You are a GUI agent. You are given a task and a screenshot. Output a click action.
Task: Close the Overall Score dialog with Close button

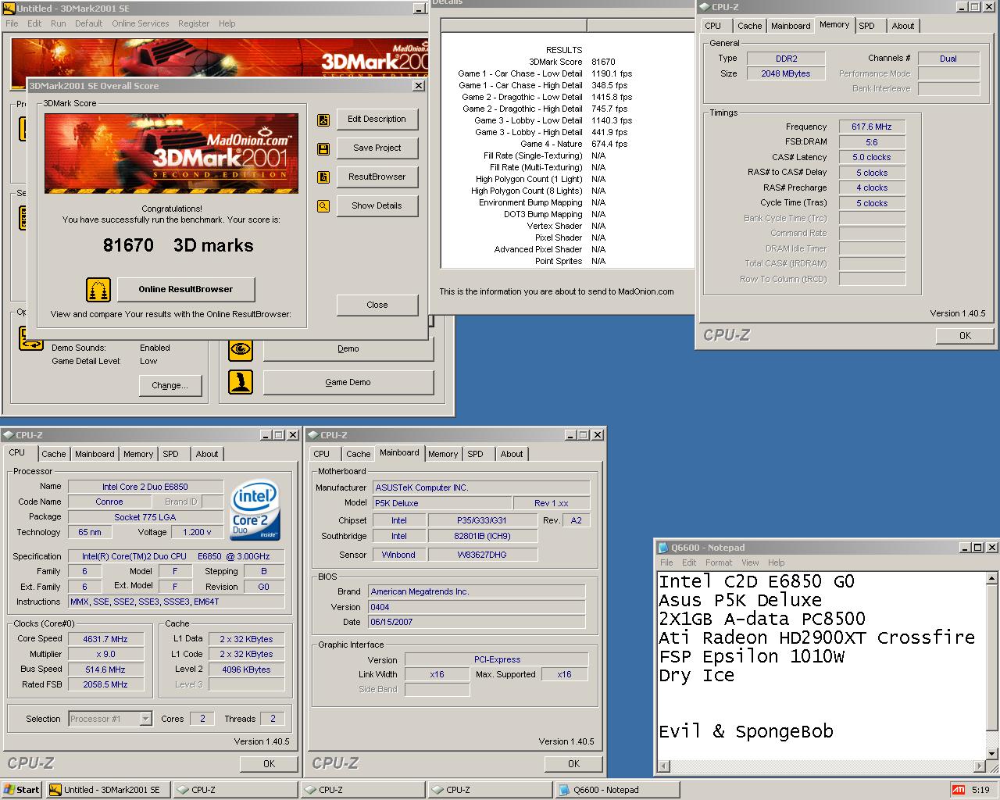(377, 305)
